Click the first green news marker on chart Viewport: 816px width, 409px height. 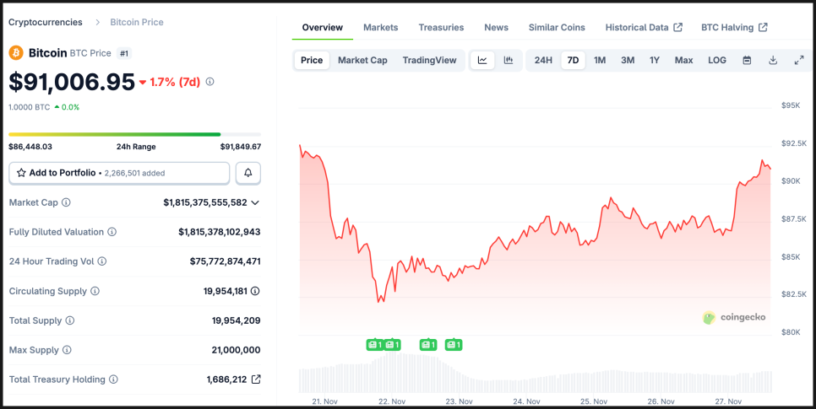[x=374, y=345]
